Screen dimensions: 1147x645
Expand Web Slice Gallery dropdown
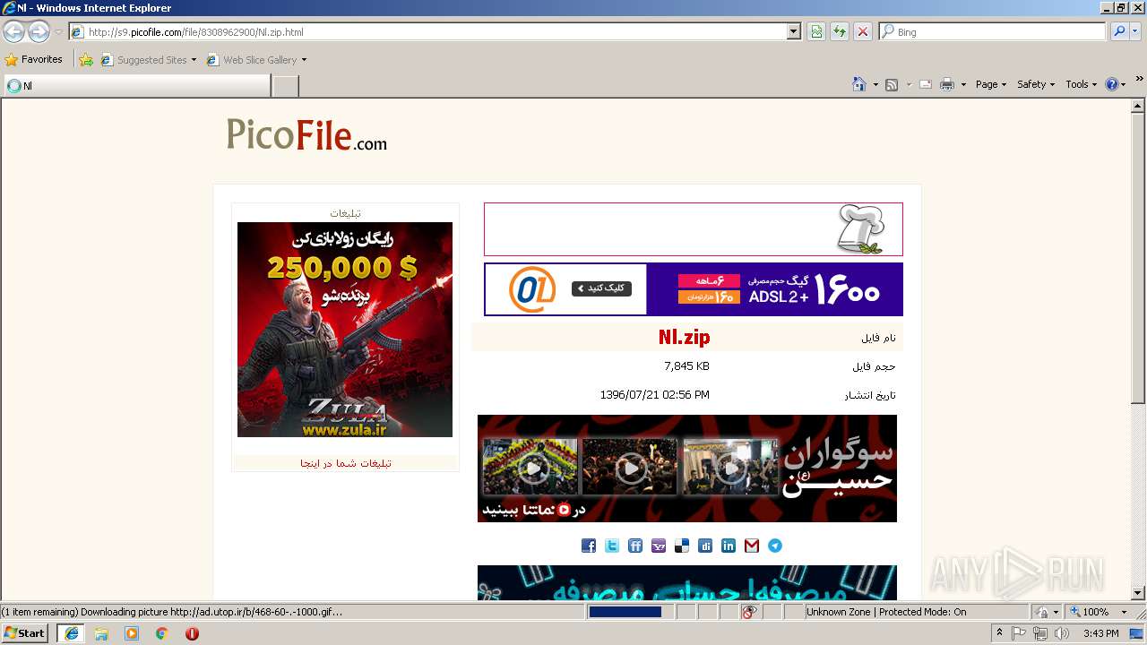304,60
